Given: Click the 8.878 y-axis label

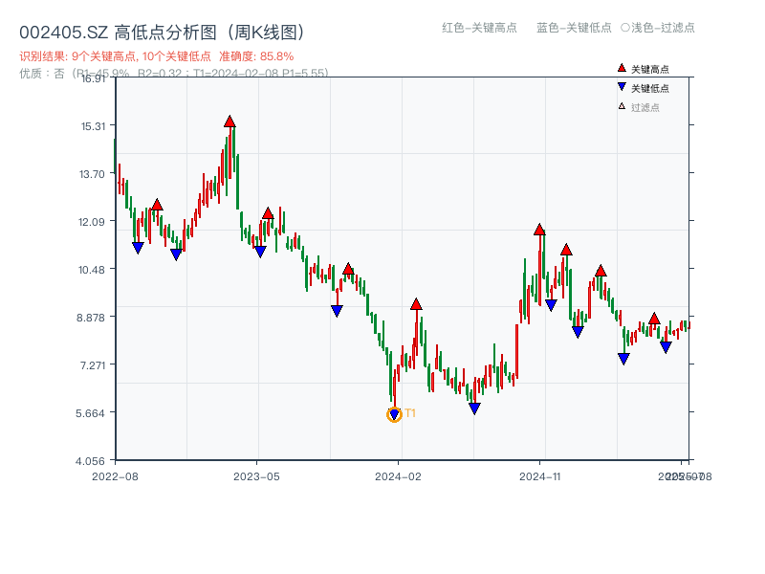Looking at the screenshot, I should click(x=91, y=318).
